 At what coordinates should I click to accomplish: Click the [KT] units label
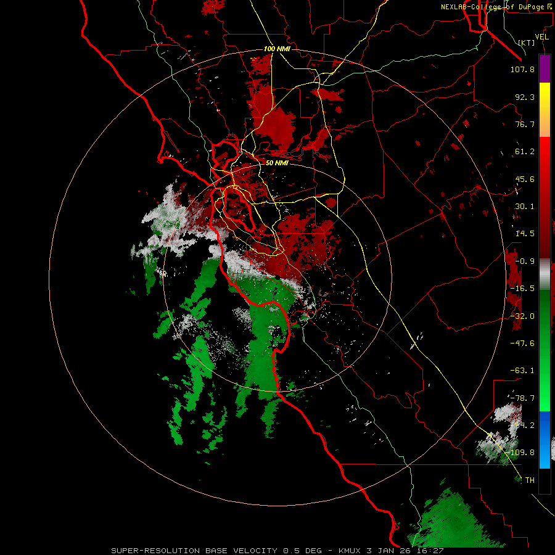click(527, 43)
